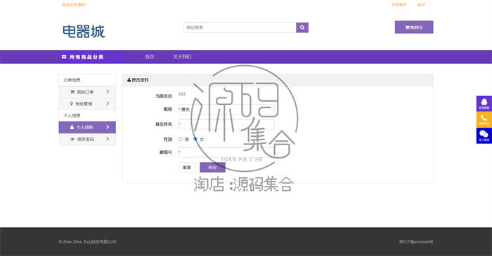Image resolution: width=492 pixels, height=256 pixels.
Task: Go to the 首页 navigation item
Action: [x=150, y=57]
